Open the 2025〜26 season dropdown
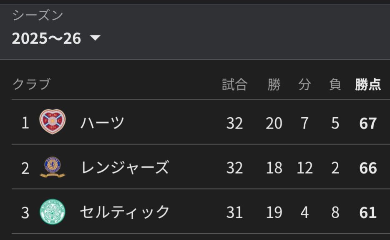390x240 pixels. tap(47, 39)
